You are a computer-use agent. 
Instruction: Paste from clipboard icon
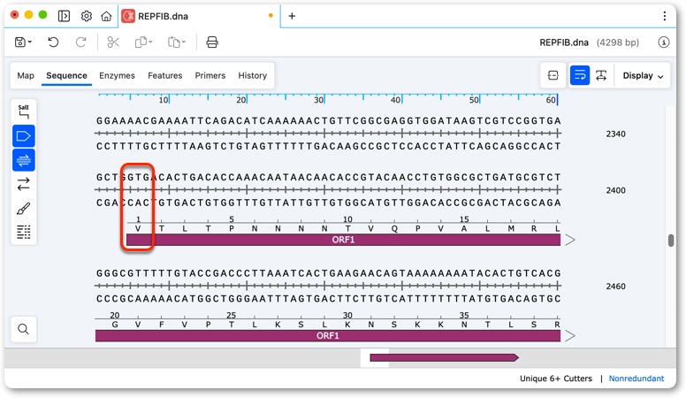(x=173, y=42)
